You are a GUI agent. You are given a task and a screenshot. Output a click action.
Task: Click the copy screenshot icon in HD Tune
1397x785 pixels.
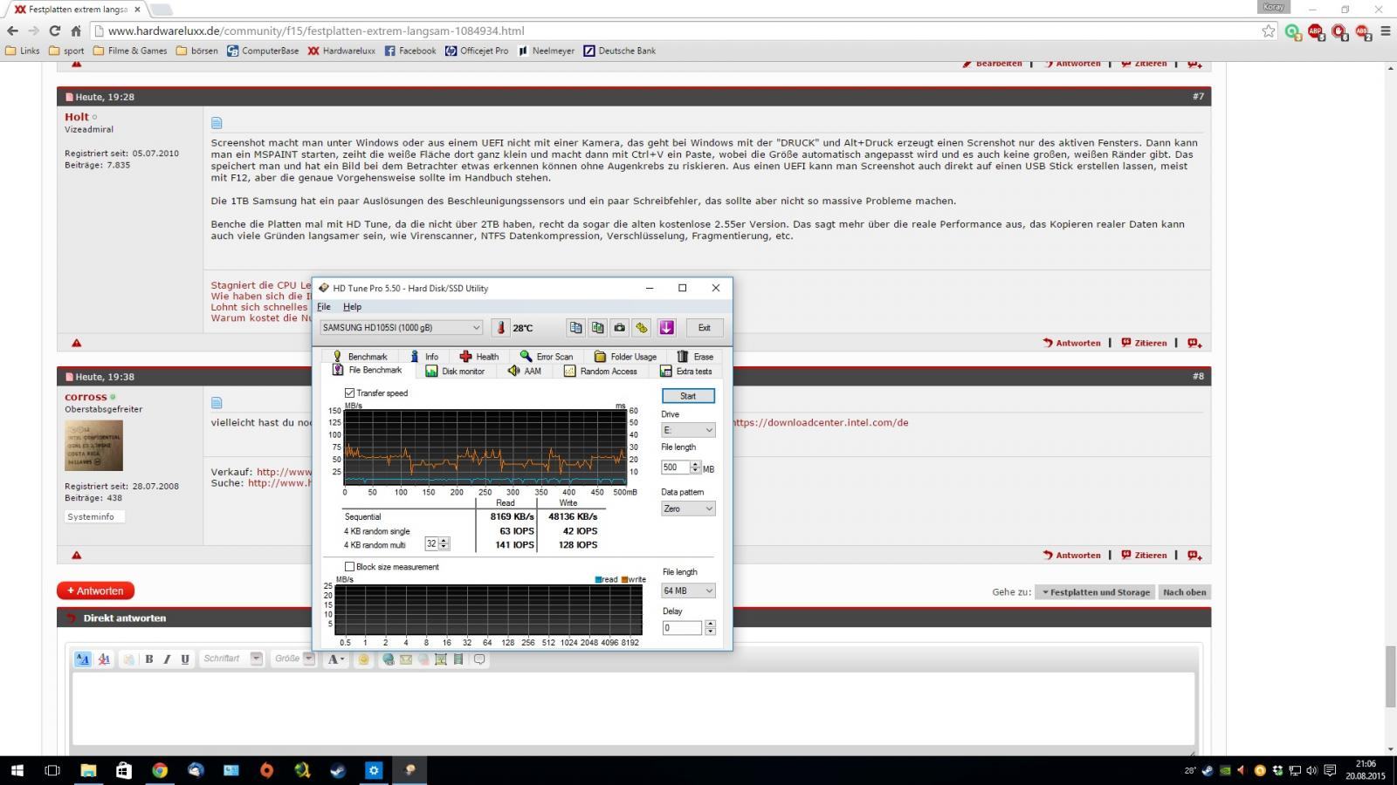point(598,328)
